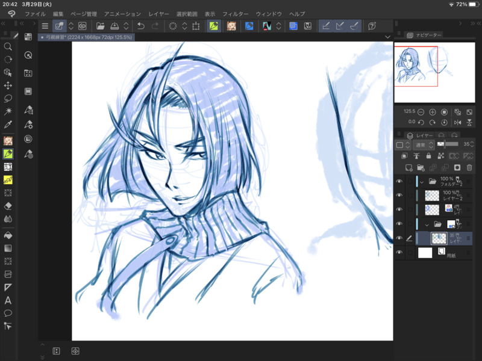Open the レイヤー menu
The height and width of the screenshot is (361, 482).
[x=158, y=14]
